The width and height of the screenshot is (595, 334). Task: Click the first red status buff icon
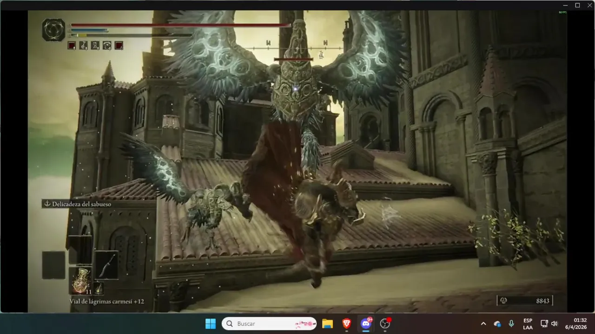[x=72, y=45]
